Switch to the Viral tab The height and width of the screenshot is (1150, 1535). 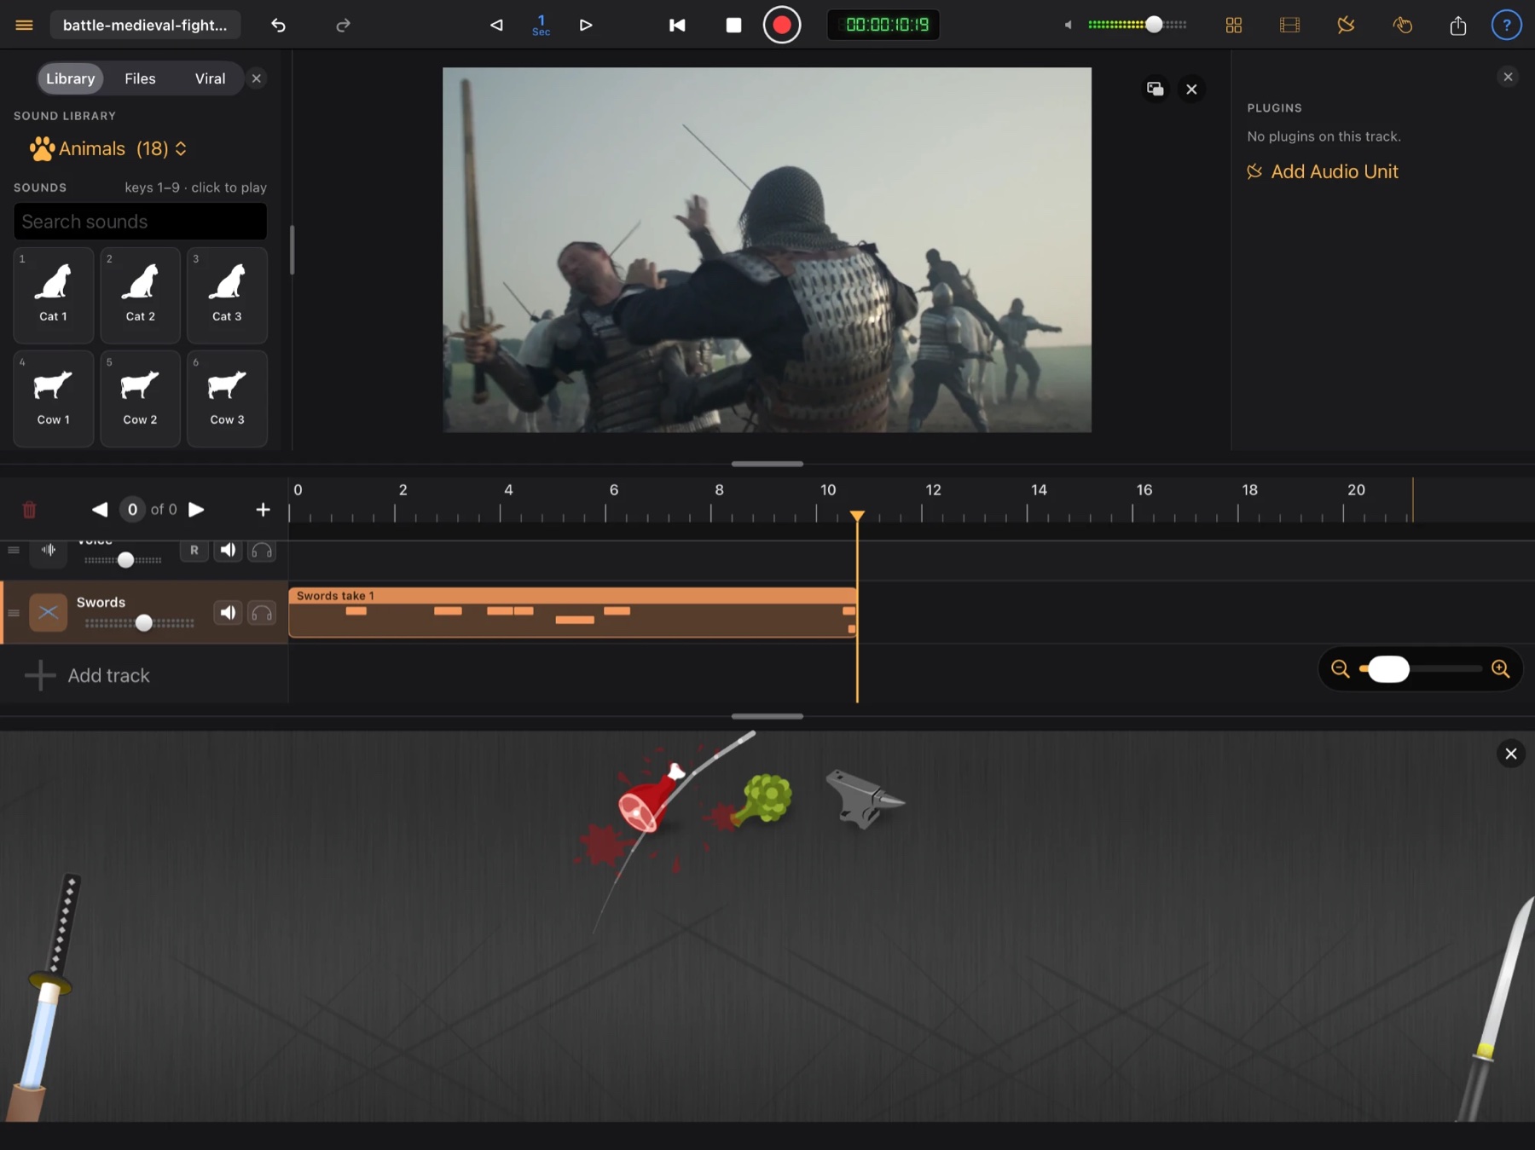coord(210,78)
